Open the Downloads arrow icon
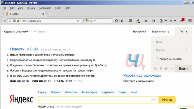 (x=138, y=21)
